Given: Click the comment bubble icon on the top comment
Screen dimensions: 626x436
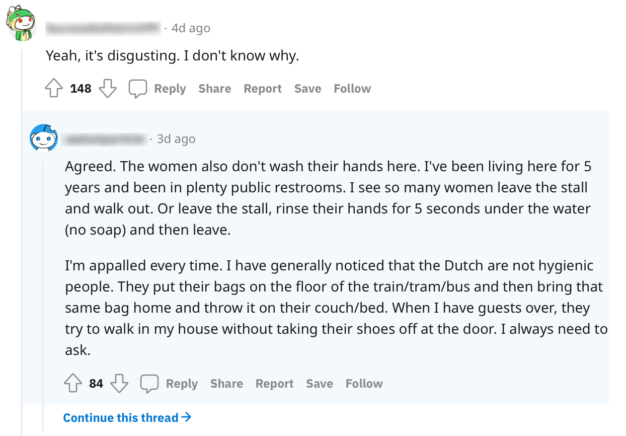Looking at the screenshot, I should 137,89.
